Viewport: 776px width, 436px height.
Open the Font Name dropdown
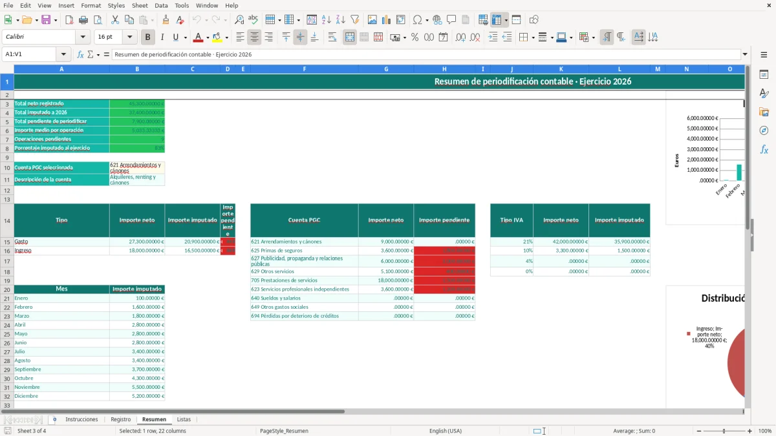(82, 37)
